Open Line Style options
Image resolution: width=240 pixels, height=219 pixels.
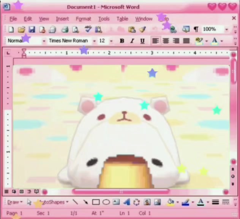pos(215,202)
